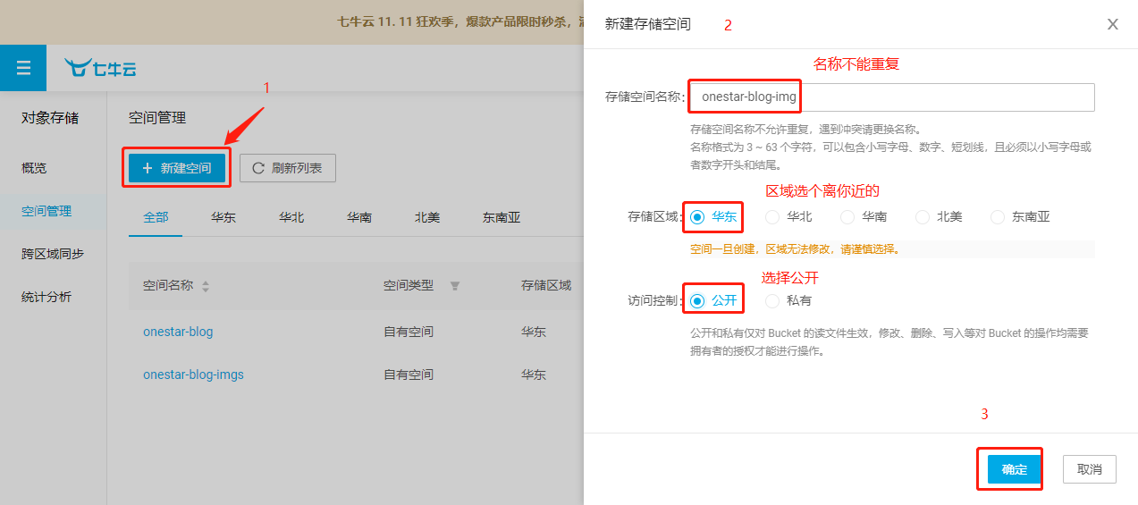The height and width of the screenshot is (505, 1138).
Task: Set access control to 私有
Action: point(772,300)
